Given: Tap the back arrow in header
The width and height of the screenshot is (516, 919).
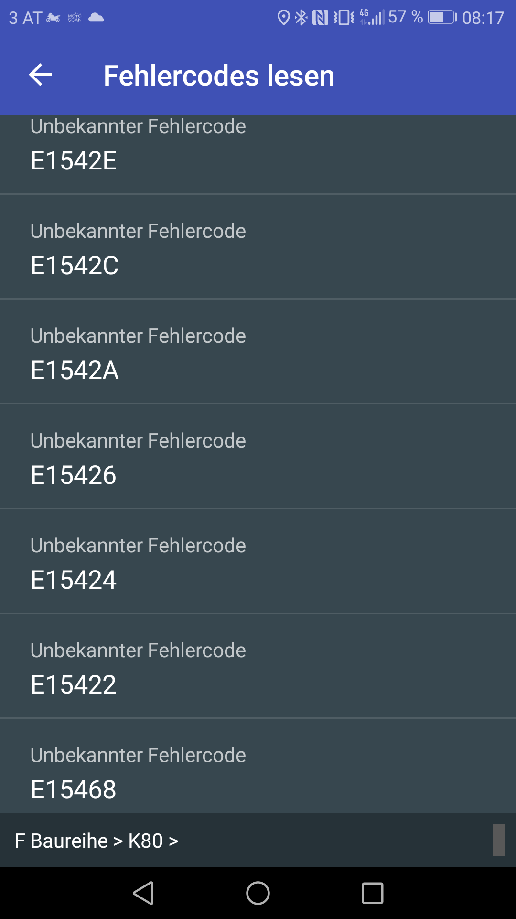Looking at the screenshot, I should 40,75.
